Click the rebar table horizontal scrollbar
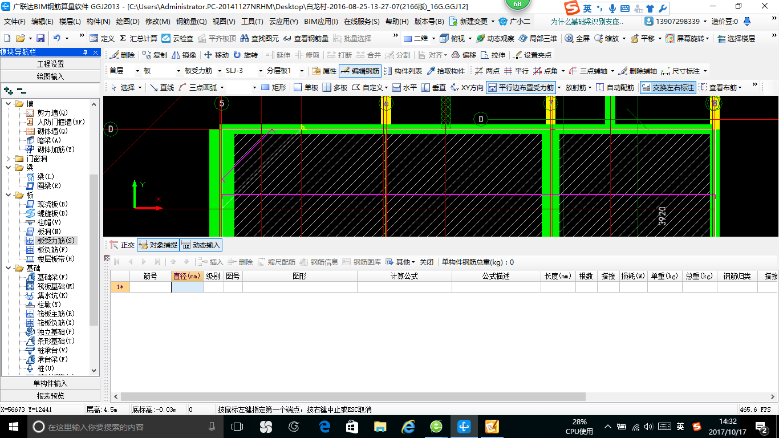 point(354,396)
